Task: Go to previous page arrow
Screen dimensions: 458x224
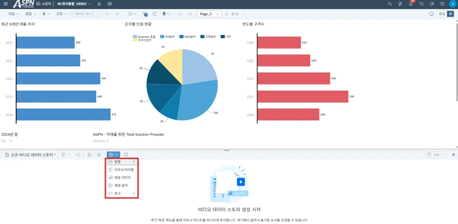Action: (227, 14)
